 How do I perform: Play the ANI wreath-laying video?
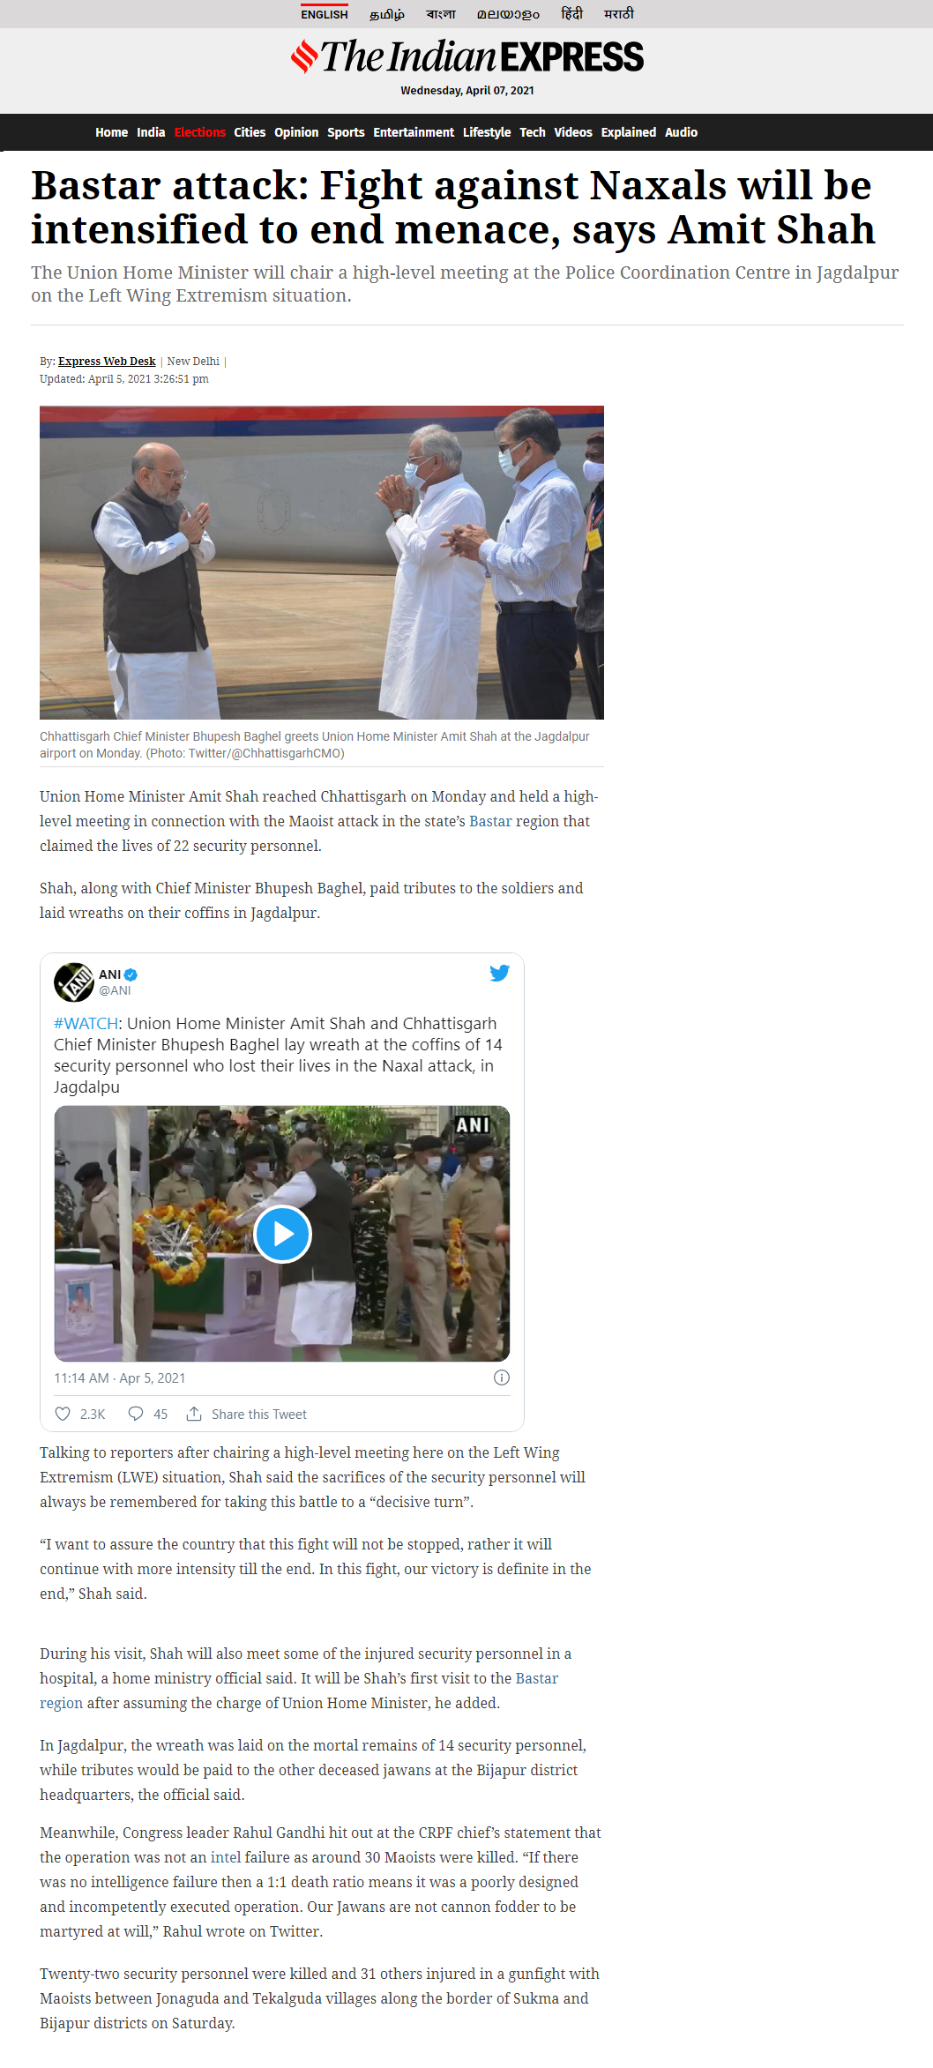pyautogui.click(x=282, y=1234)
